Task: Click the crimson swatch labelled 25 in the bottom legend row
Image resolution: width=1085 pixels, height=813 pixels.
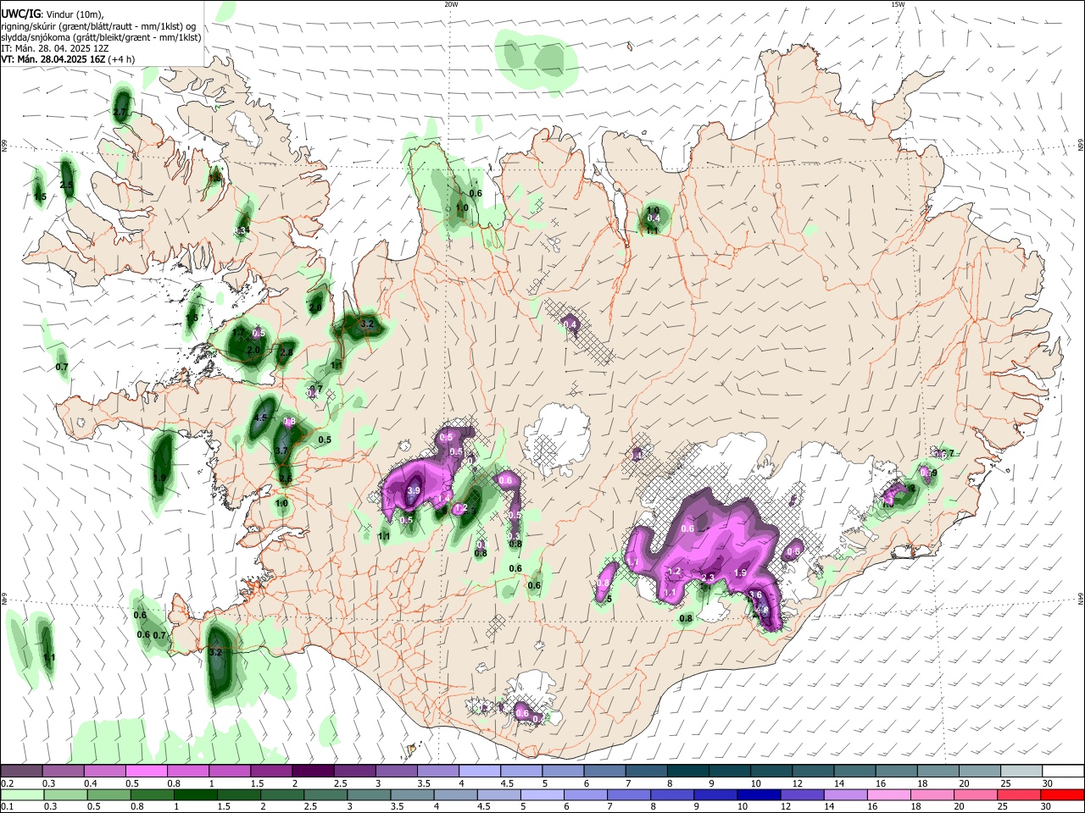Action: tap(1018, 794)
